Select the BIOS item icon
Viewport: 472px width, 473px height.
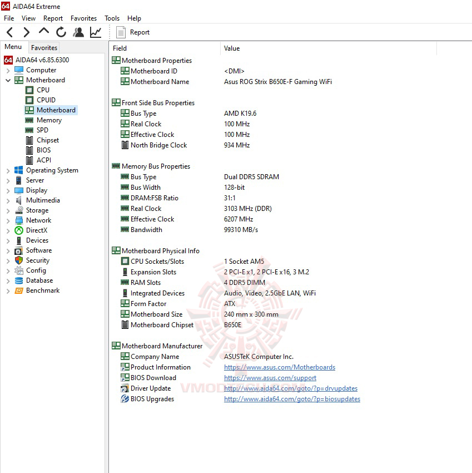(29, 150)
